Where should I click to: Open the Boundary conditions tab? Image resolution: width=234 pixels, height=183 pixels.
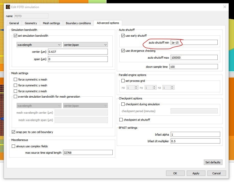coord(78,23)
